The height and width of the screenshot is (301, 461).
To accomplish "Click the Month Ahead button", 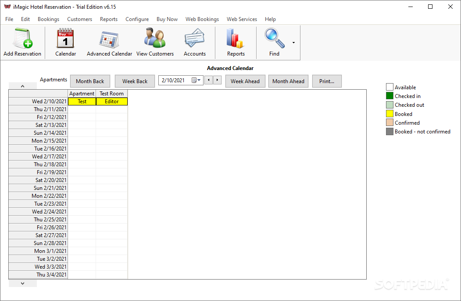I will point(288,81).
